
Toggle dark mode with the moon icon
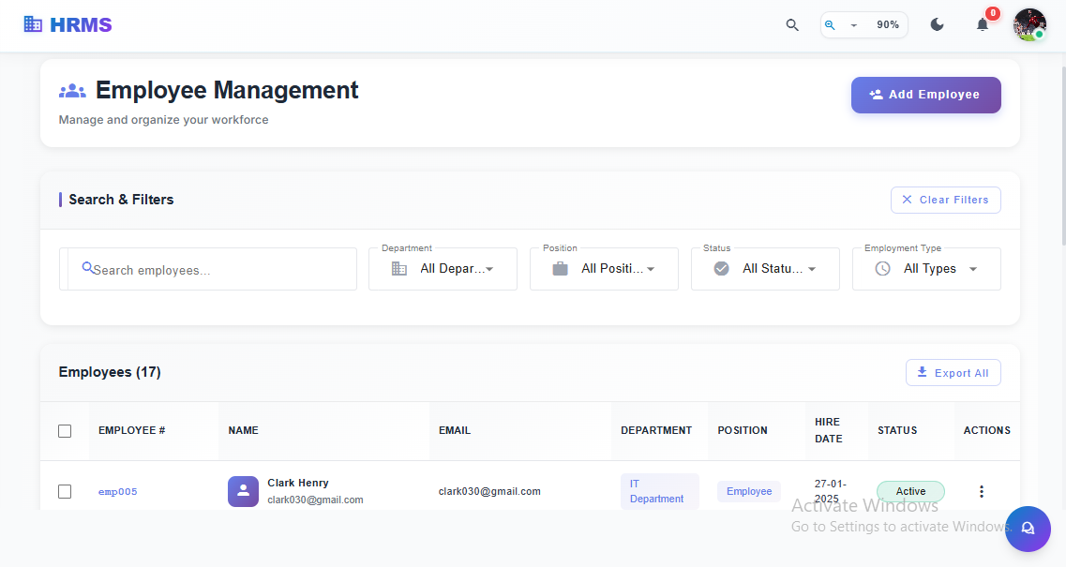937,25
